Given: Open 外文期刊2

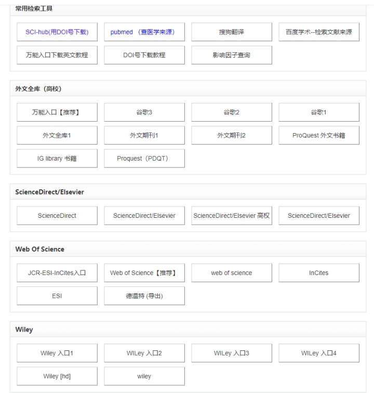Looking at the screenshot, I should pos(232,135).
